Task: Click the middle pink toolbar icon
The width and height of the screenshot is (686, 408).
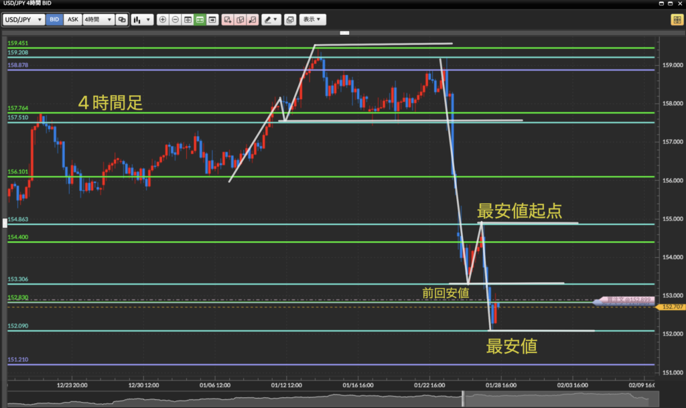Action: (x=240, y=20)
